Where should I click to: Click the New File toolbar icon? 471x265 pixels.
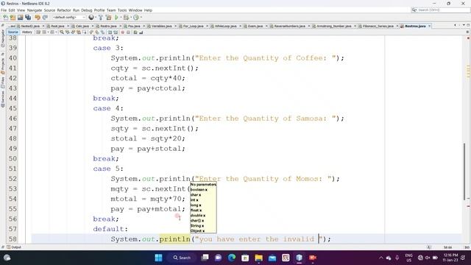[x=5, y=18]
